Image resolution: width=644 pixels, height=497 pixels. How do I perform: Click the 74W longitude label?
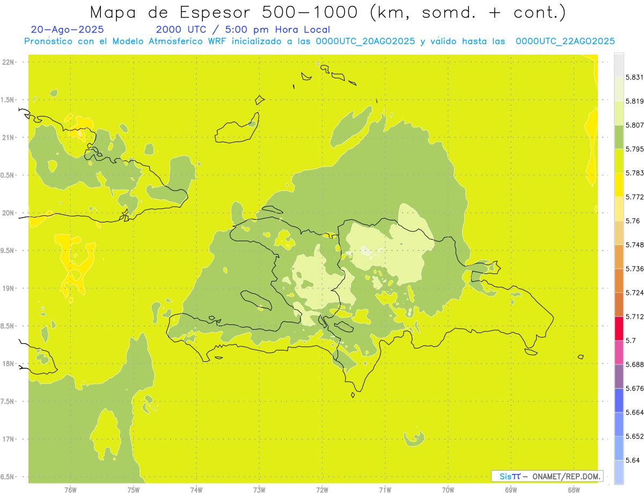[196, 490]
